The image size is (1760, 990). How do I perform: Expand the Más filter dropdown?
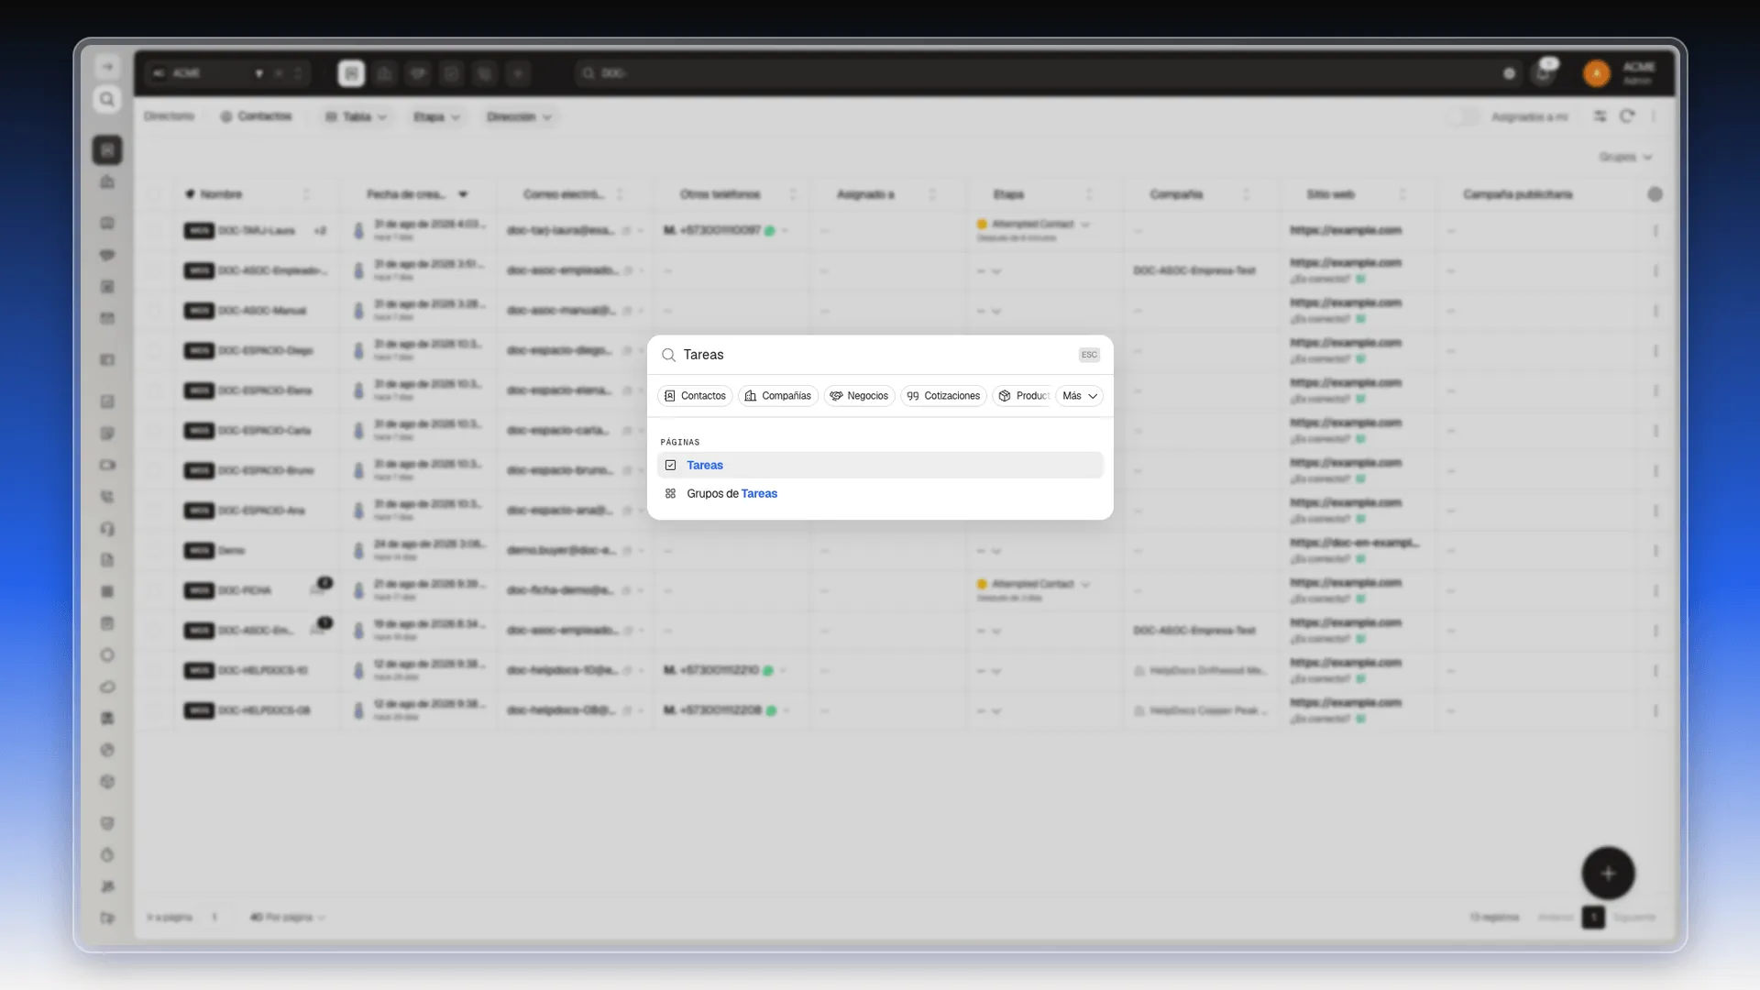tap(1079, 396)
